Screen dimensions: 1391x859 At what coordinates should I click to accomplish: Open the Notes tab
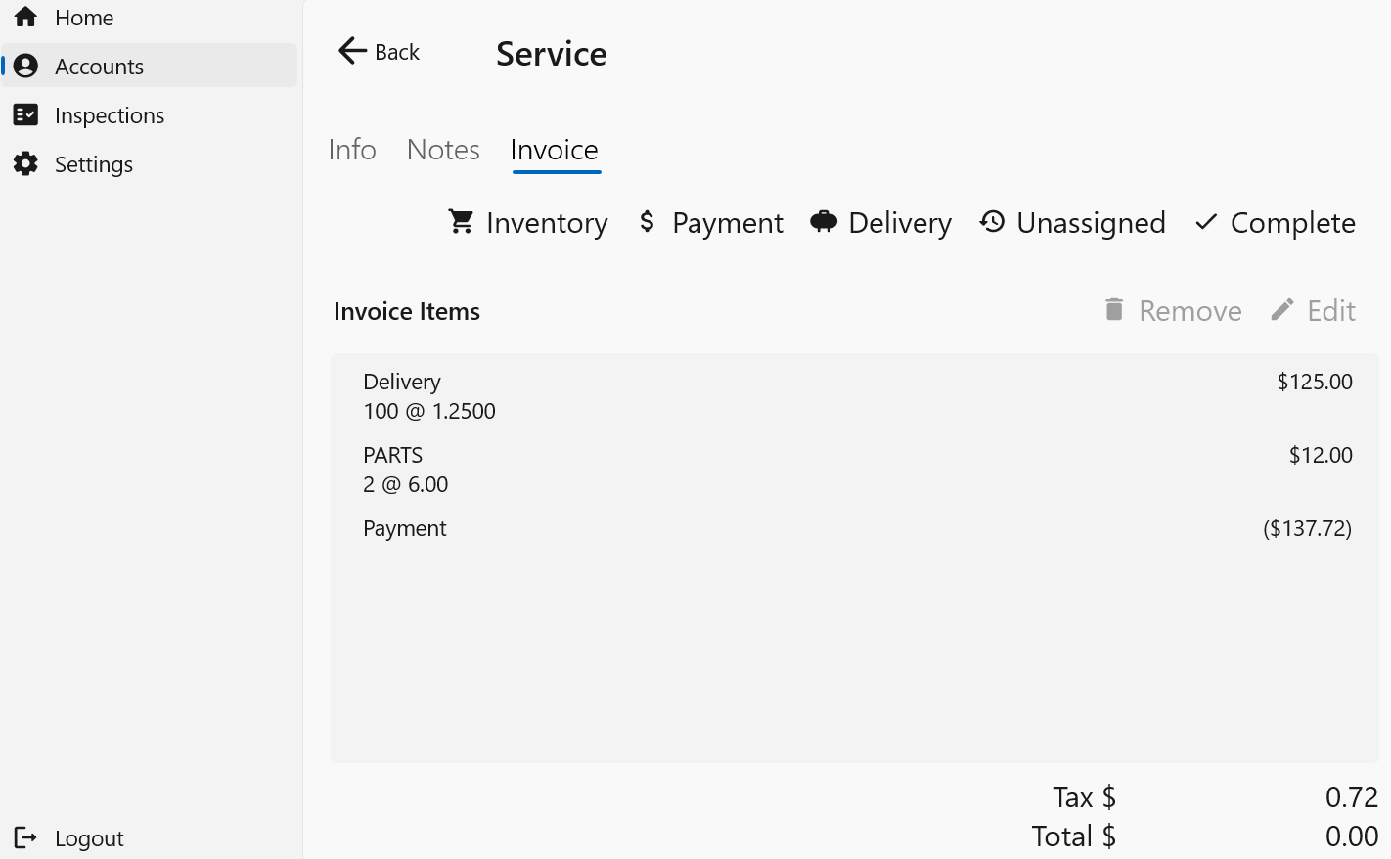(x=443, y=150)
